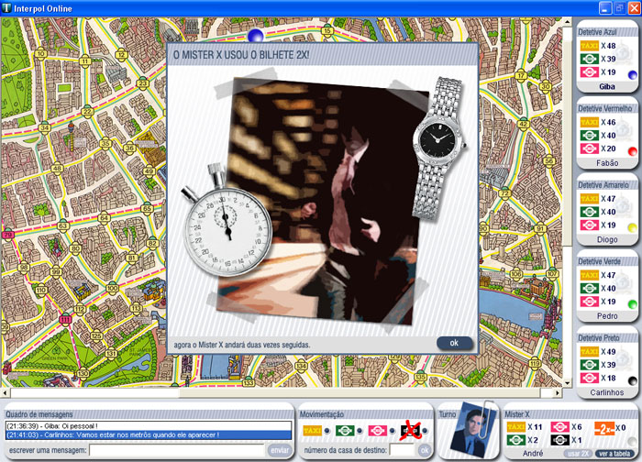Viewport: 642px width, 462px height.
Task: Click the crossed-out black ticket in Movimentação
Action: 410,430
